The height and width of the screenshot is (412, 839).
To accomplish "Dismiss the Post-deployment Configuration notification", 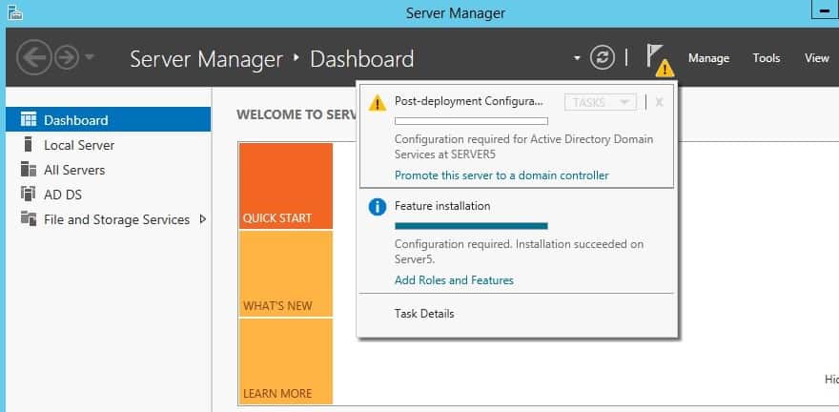I will click(659, 102).
